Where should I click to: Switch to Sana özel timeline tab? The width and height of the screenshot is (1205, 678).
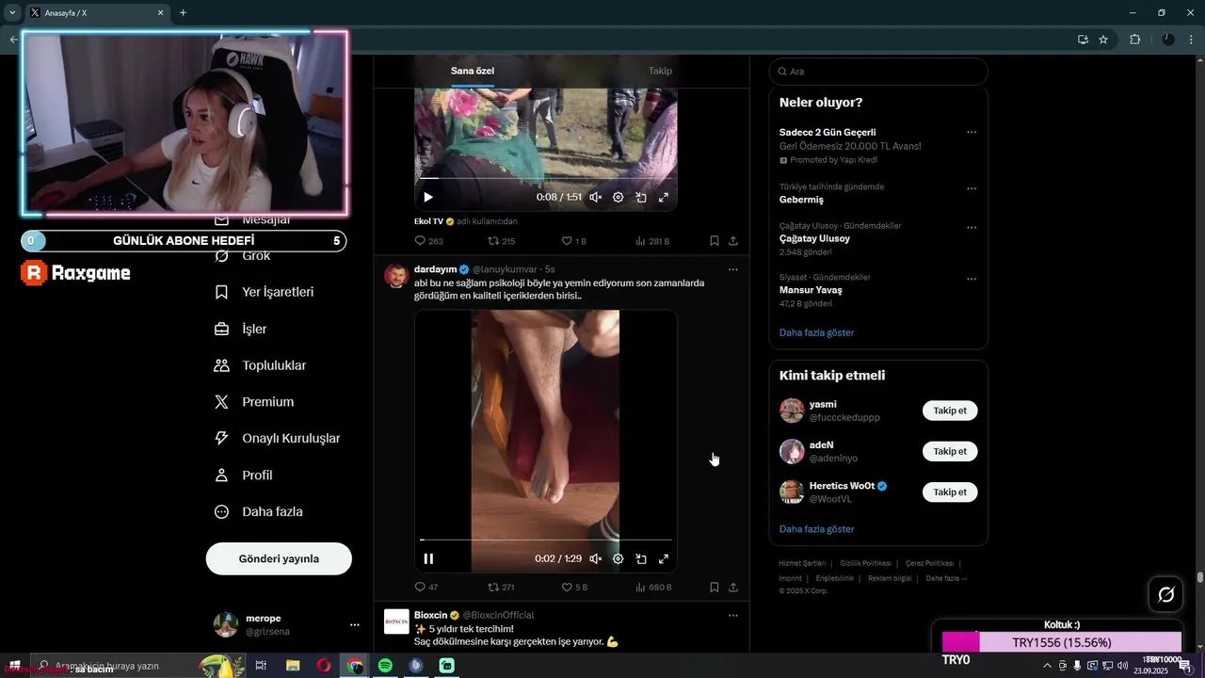473,71
